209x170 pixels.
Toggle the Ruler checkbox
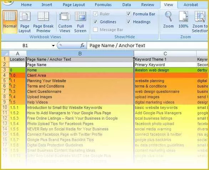[95, 14]
